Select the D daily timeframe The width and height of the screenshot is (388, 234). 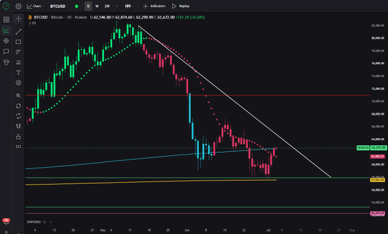click(x=89, y=6)
